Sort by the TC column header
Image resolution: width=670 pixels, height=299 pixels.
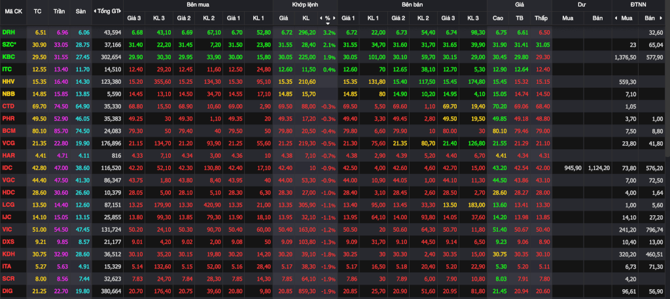(37, 11)
